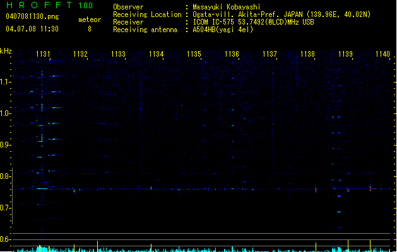Viewport: 397px width, 252px height.
Task: Click the 1135 time axis label
Action: pyautogui.click(x=194, y=54)
